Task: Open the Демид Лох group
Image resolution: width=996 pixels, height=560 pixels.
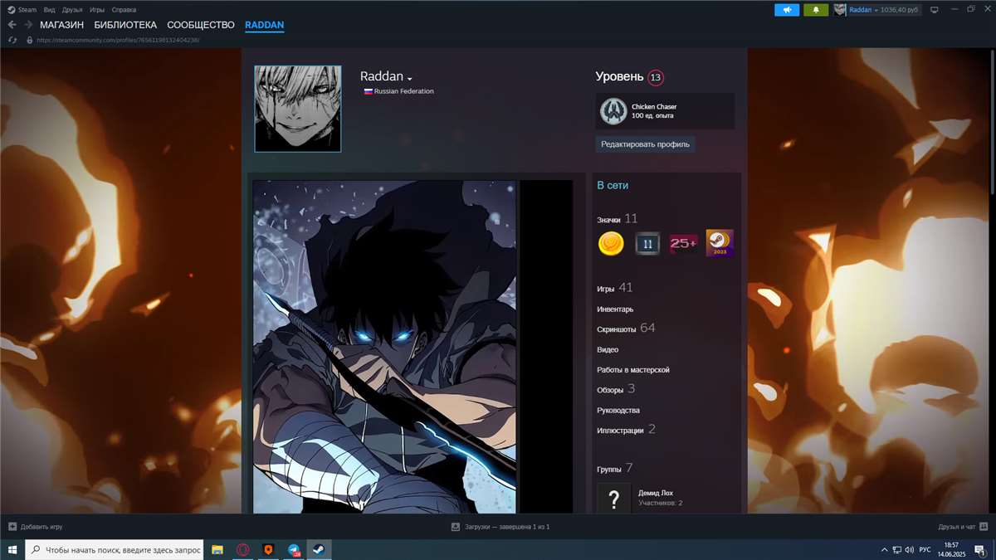Action: 656,493
